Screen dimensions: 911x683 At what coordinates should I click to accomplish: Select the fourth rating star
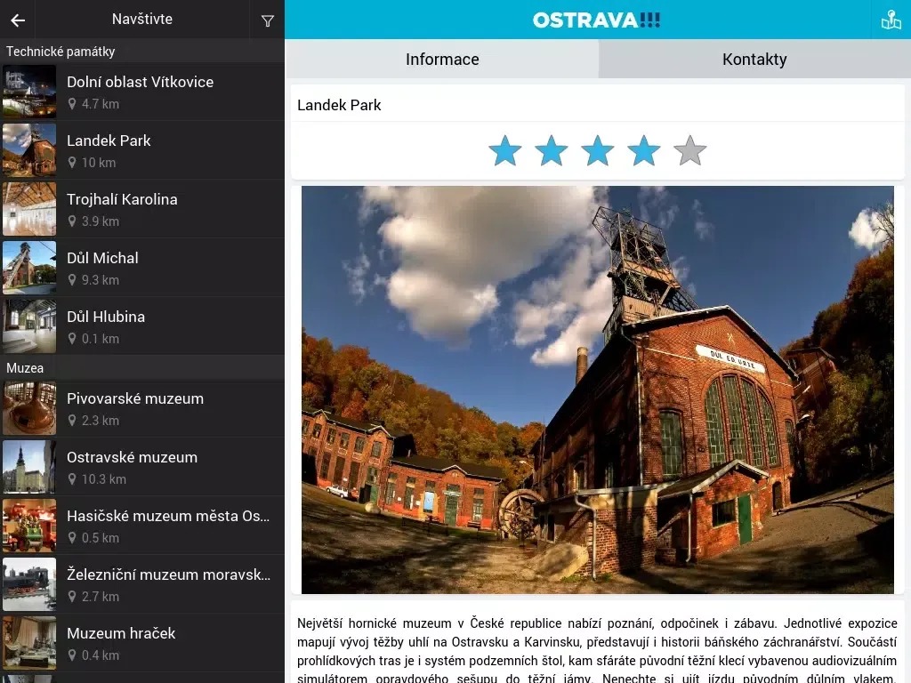pos(644,150)
